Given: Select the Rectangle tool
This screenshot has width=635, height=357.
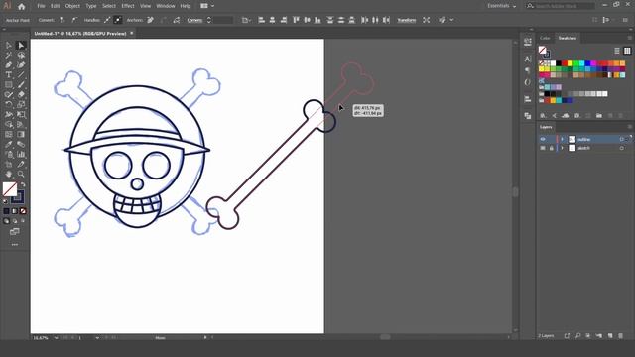Looking at the screenshot, I should pyautogui.click(x=9, y=84).
